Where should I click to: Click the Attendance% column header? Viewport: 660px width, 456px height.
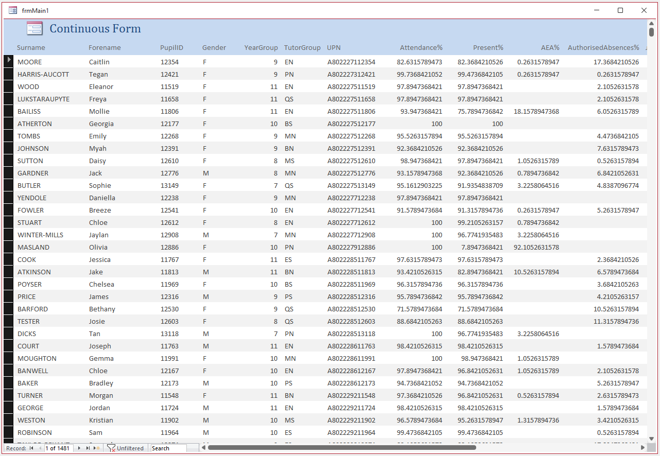point(421,47)
